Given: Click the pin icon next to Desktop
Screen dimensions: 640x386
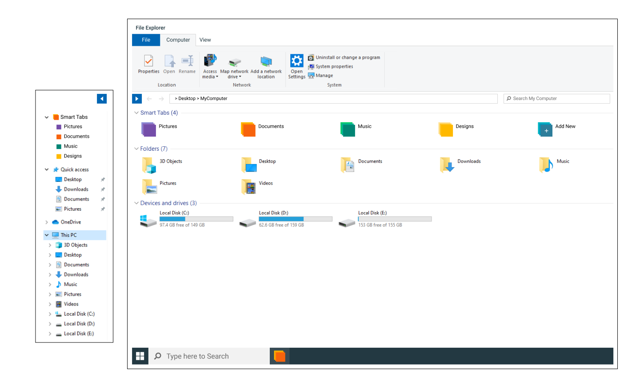Looking at the screenshot, I should tap(103, 180).
